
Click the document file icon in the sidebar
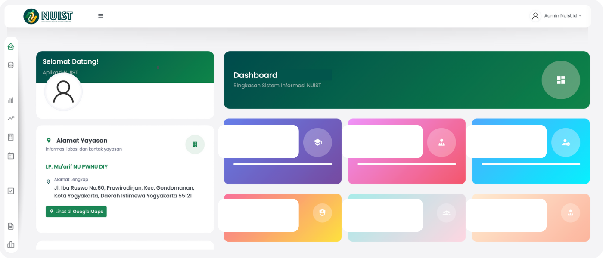[11, 226]
